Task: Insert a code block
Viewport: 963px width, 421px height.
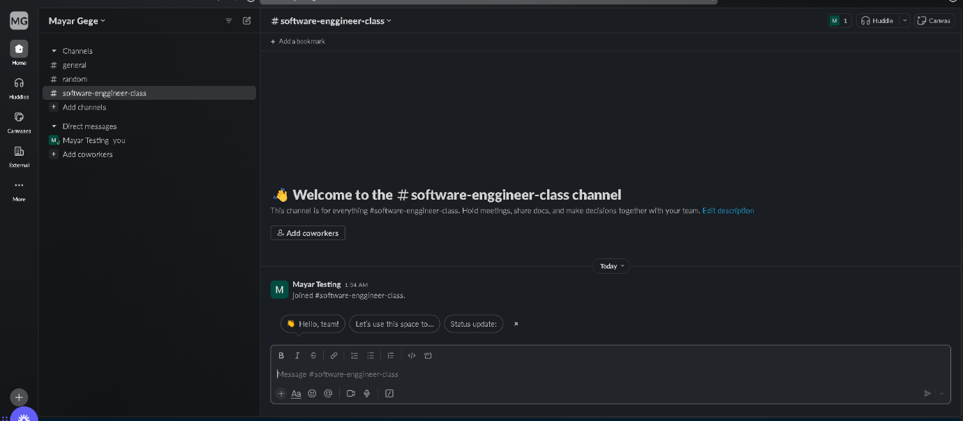Action: 428,355
